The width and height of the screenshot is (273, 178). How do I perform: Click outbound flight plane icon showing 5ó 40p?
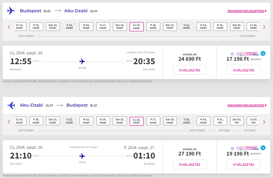coord(82,61)
